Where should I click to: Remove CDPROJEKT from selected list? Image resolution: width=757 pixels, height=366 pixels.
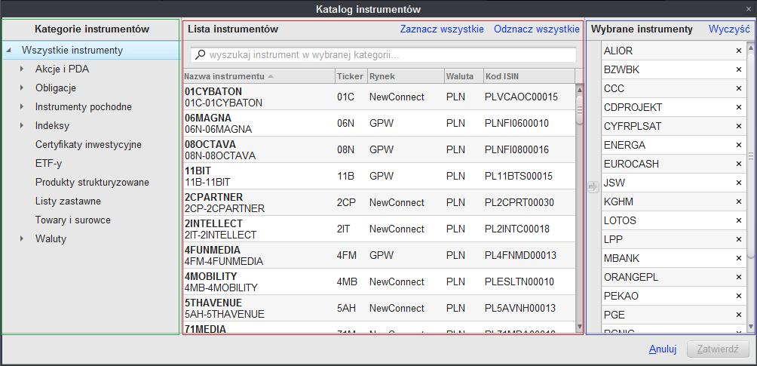click(x=738, y=107)
